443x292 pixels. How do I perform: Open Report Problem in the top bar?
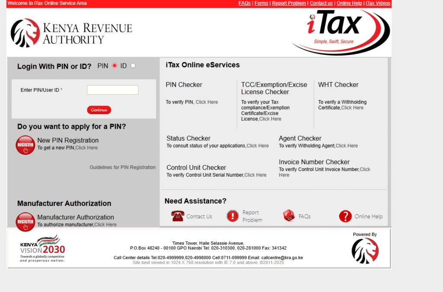(289, 3)
